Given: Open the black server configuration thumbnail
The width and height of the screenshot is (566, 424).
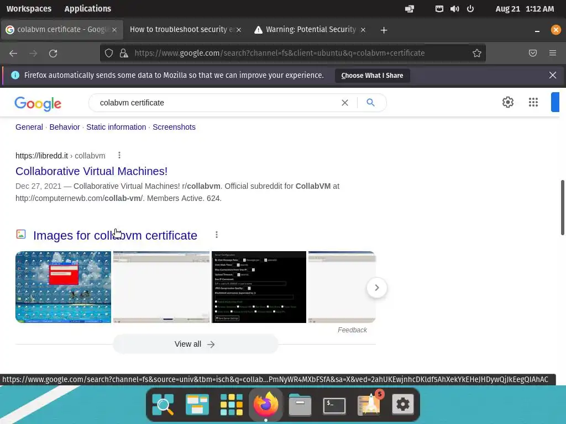Looking at the screenshot, I should (x=259, y=287).
